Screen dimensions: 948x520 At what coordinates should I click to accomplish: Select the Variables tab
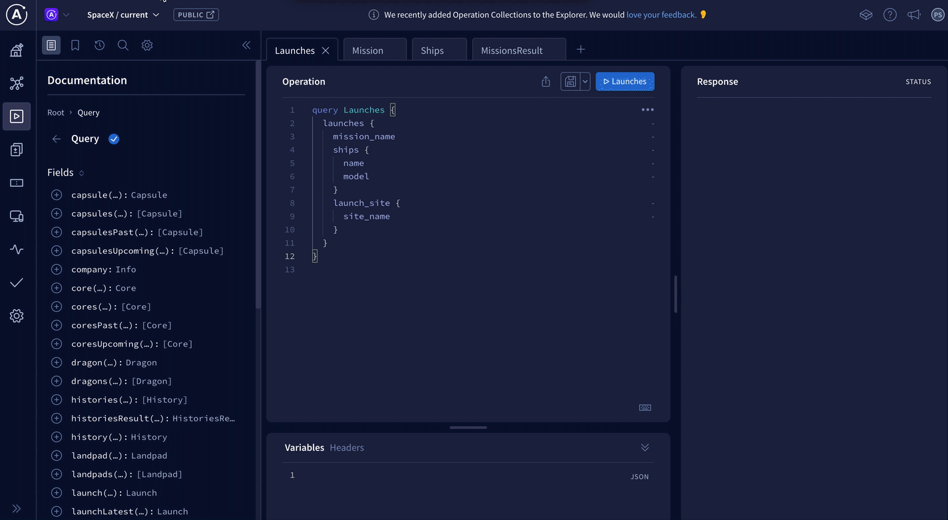304,448
